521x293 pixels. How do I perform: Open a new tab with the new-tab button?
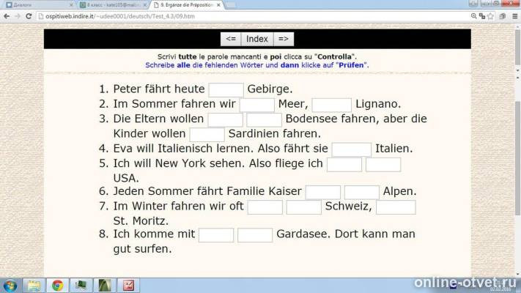click(x=230, y=5)
